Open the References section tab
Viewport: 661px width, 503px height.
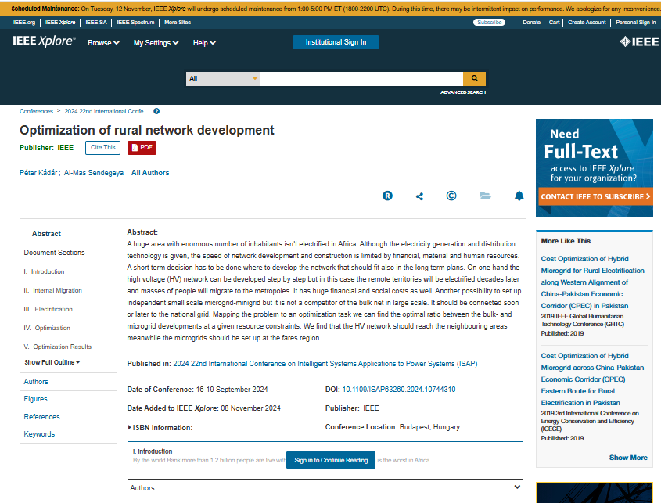tap(41, 417)
